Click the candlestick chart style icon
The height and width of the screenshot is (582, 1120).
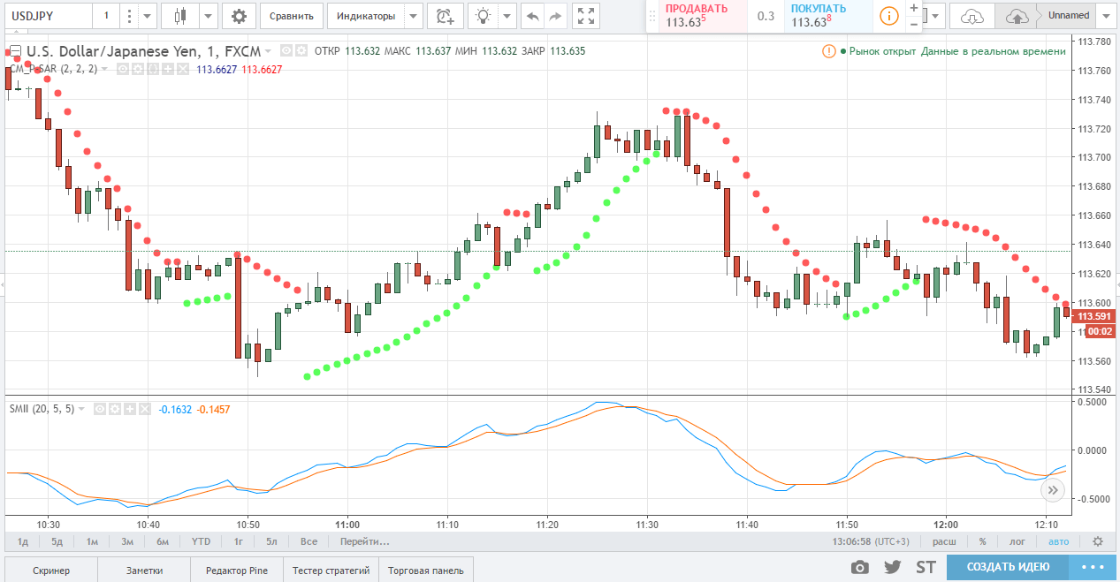181,16
